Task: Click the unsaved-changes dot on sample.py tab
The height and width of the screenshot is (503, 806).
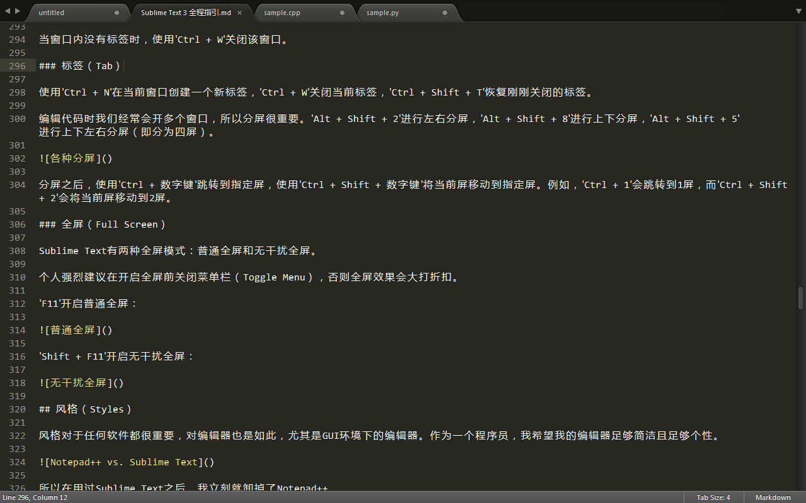Action: (x=445, y=12)
